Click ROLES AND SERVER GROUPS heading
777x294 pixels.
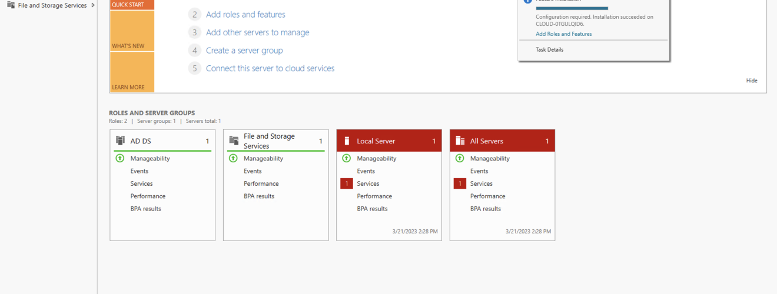(x=152, y=113)
